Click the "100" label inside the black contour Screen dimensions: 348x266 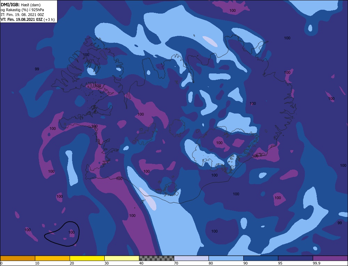coord(71,232)
